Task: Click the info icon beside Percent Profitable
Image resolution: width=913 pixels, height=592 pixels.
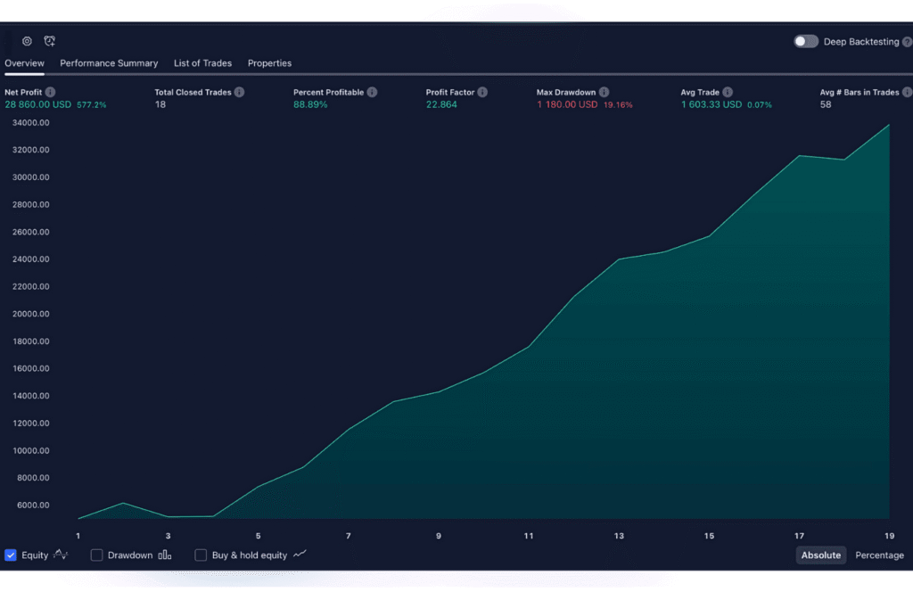Action: click(x=372, y=92)
